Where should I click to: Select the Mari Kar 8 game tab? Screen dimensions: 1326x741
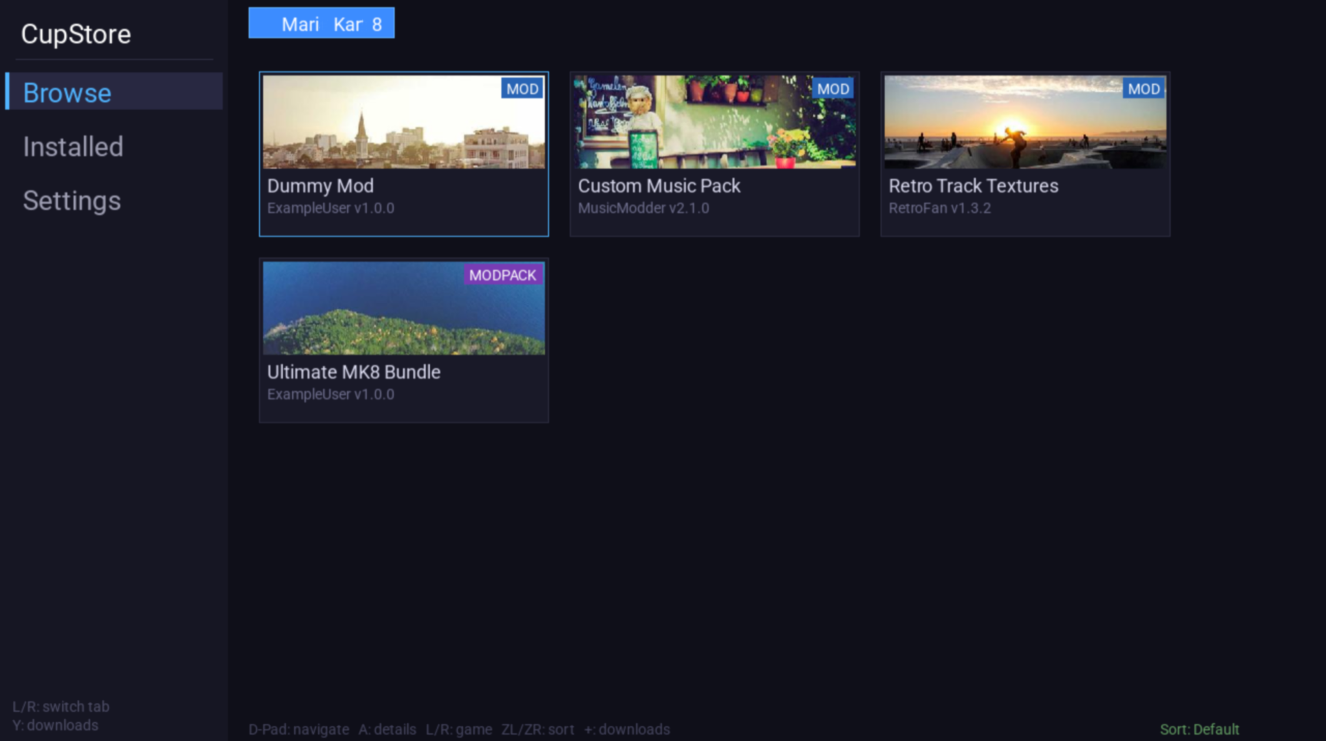coord(322,24)
